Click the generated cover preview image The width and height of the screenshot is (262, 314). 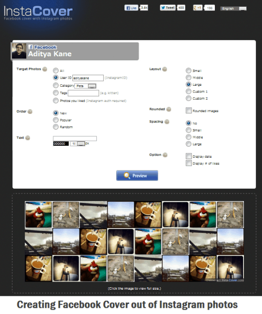point(134,242)
